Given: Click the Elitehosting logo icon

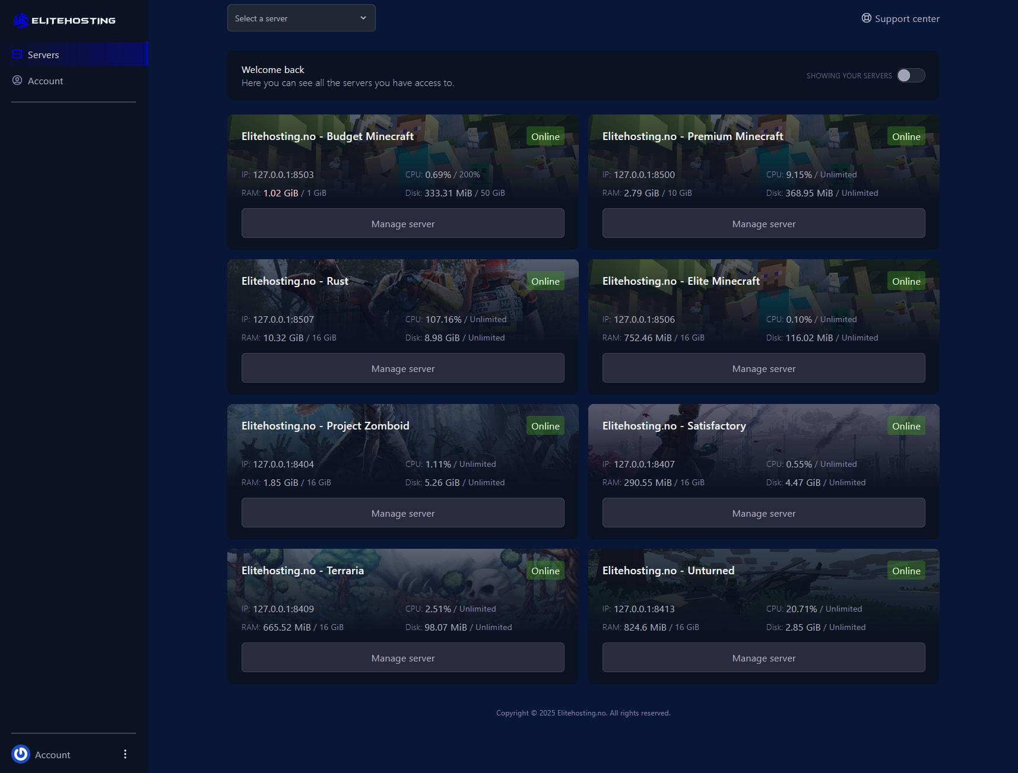Looking at the screenshot, I should point(21,20).
